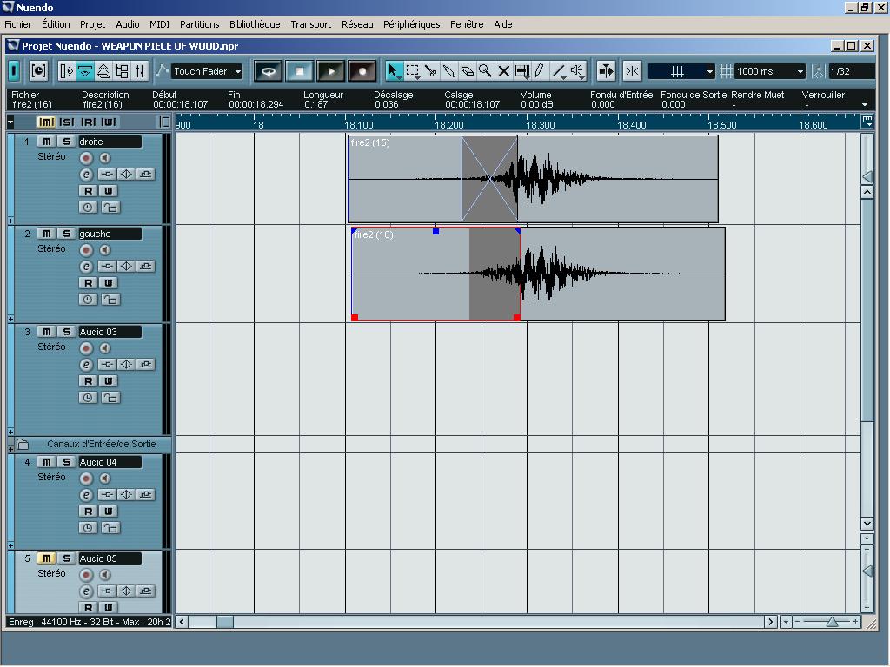Start playback with the Play button
Viewport: 890px width, 667px height.
(330, 71)
